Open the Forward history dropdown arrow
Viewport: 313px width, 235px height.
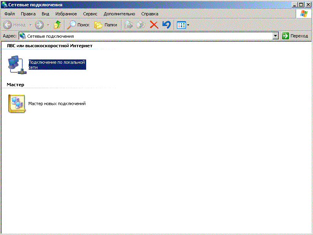point(48,25)
